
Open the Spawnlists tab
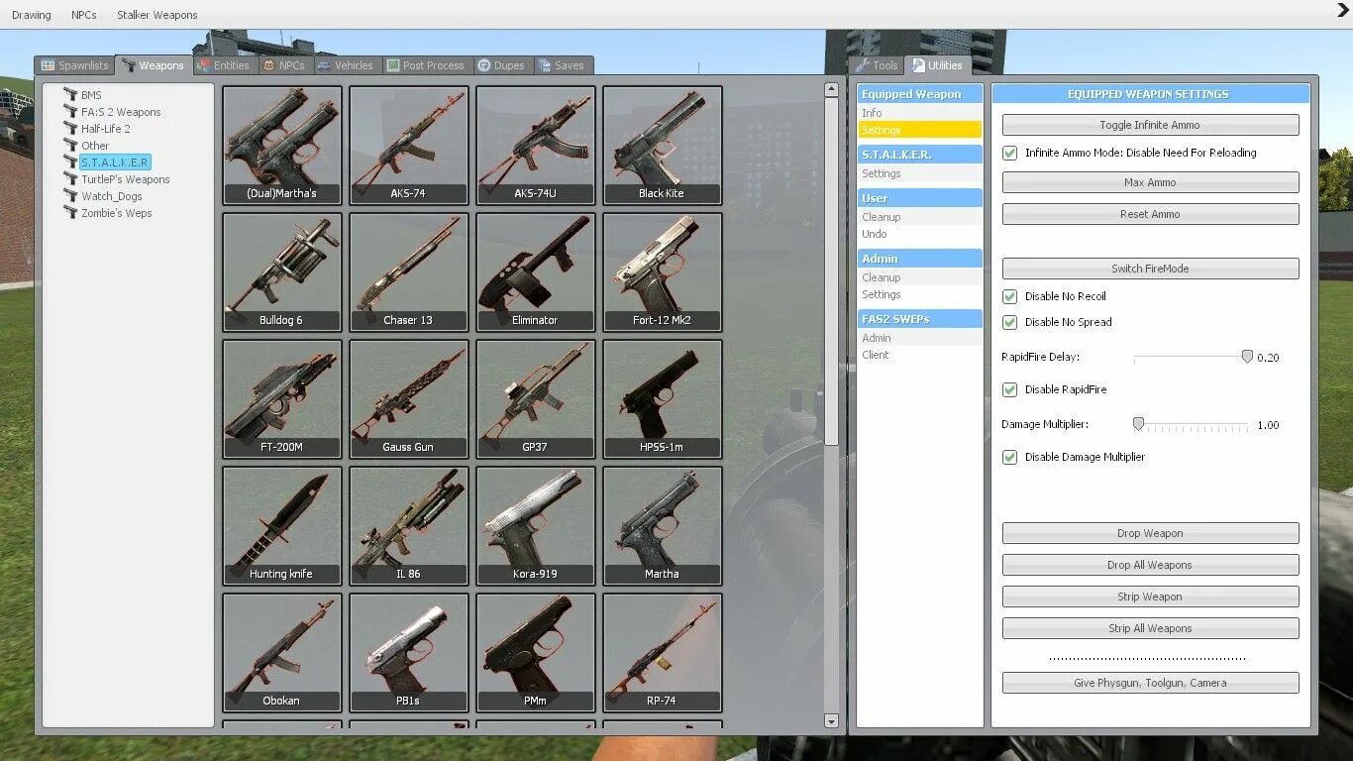pos(74,65)
